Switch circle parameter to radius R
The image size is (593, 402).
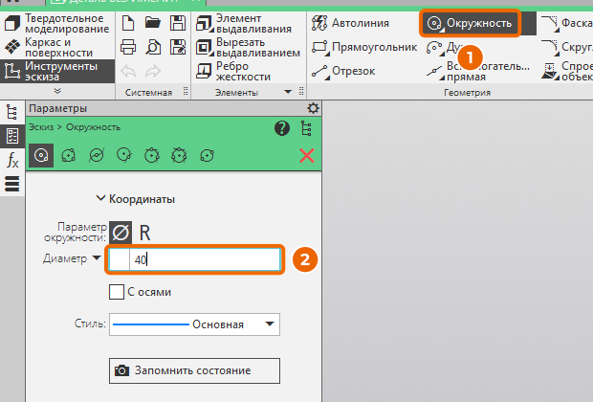pyautogui.click(x=144, y=233)
